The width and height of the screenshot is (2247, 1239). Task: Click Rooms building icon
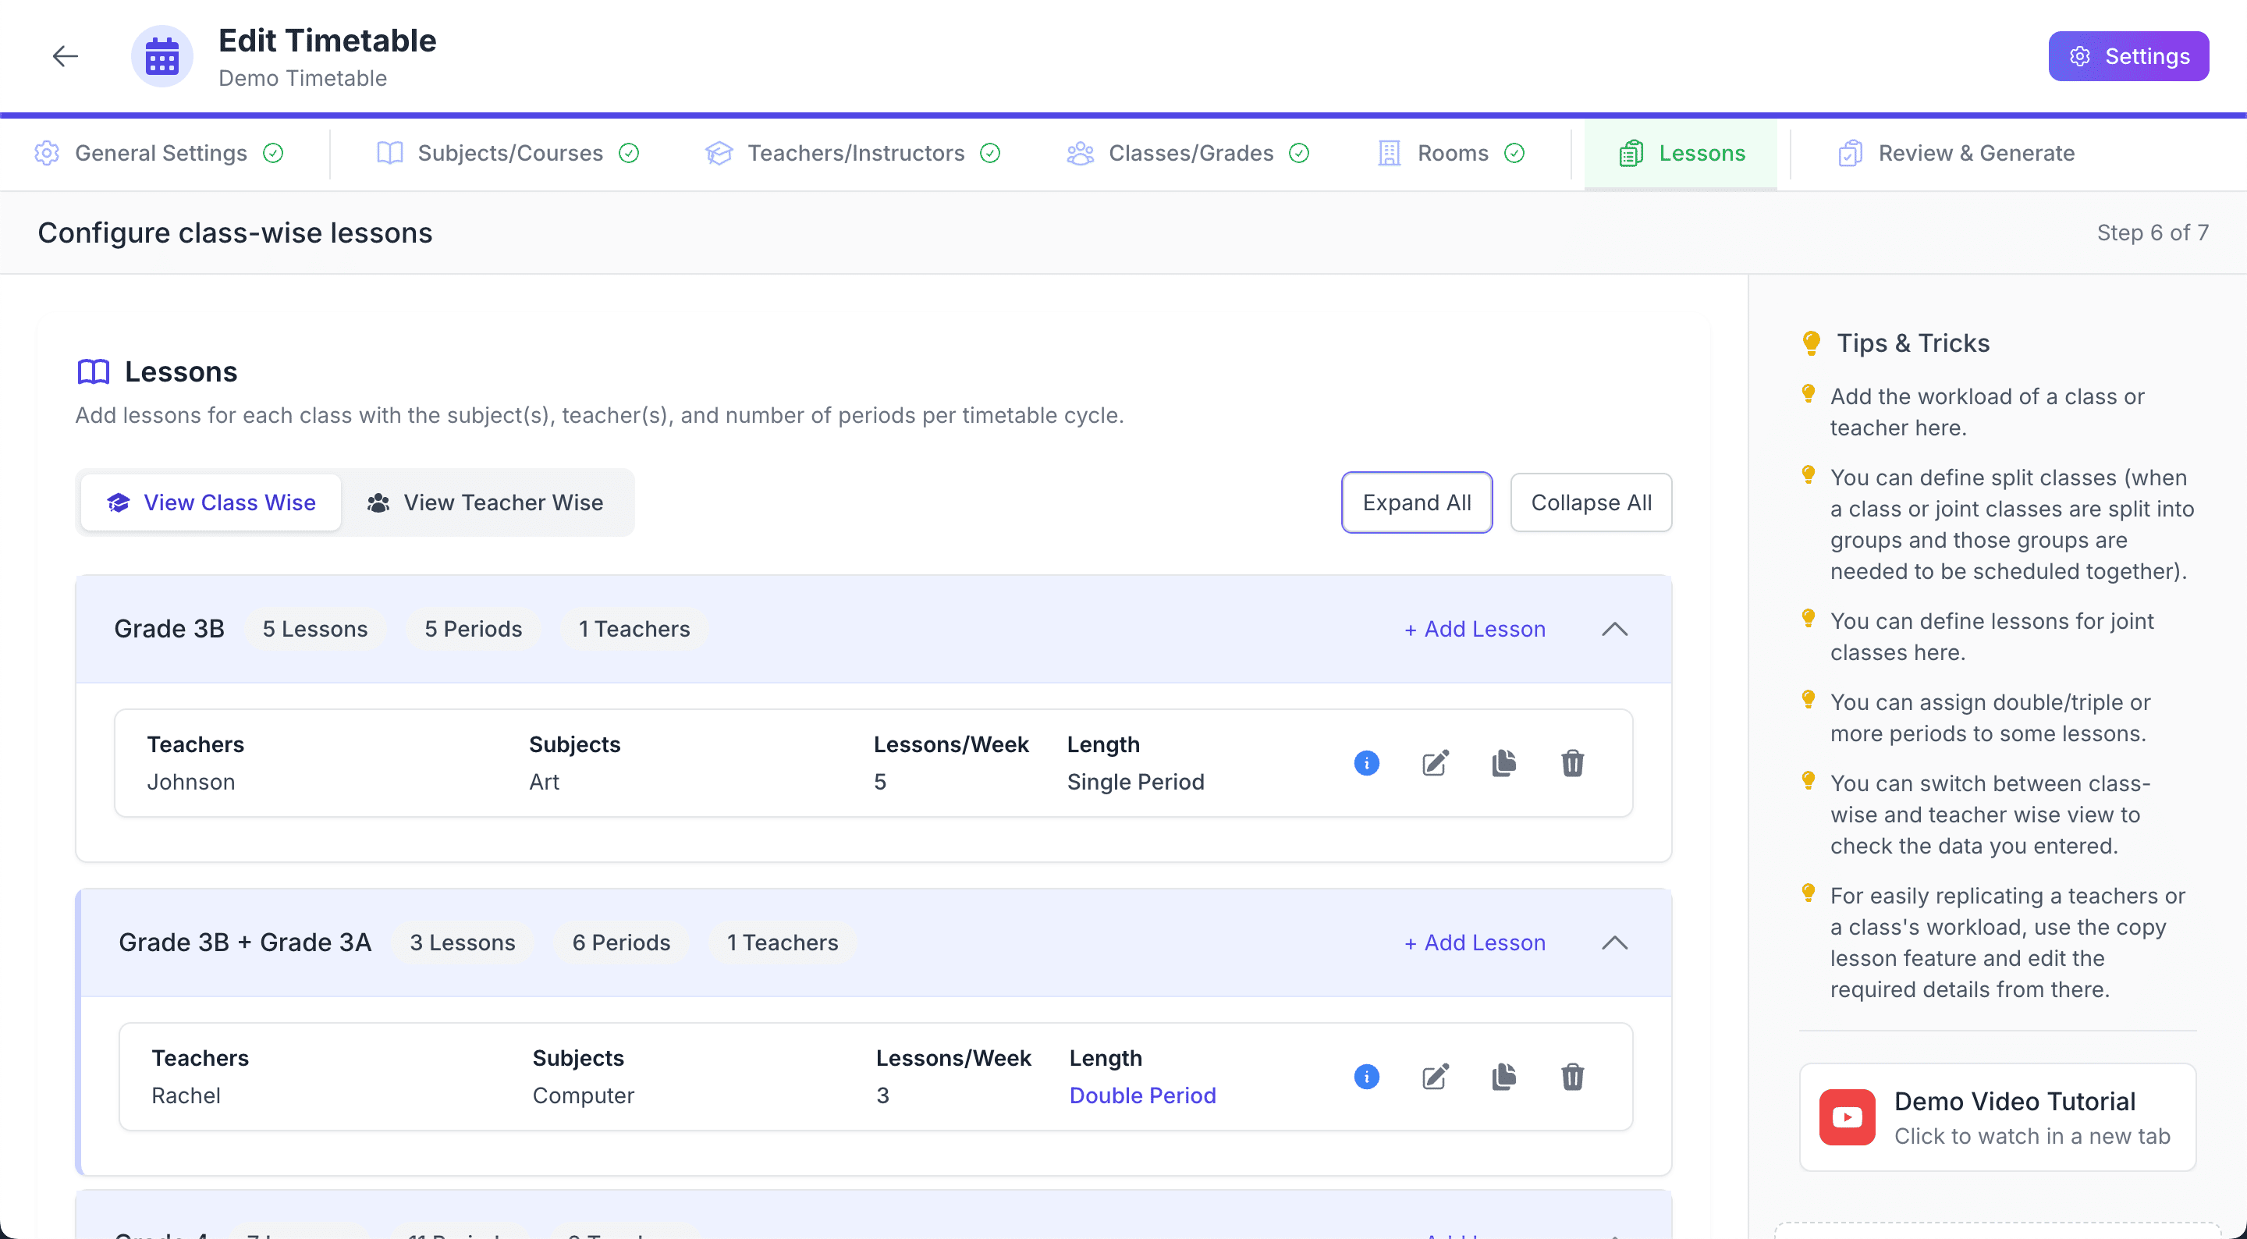(1389, 154)
